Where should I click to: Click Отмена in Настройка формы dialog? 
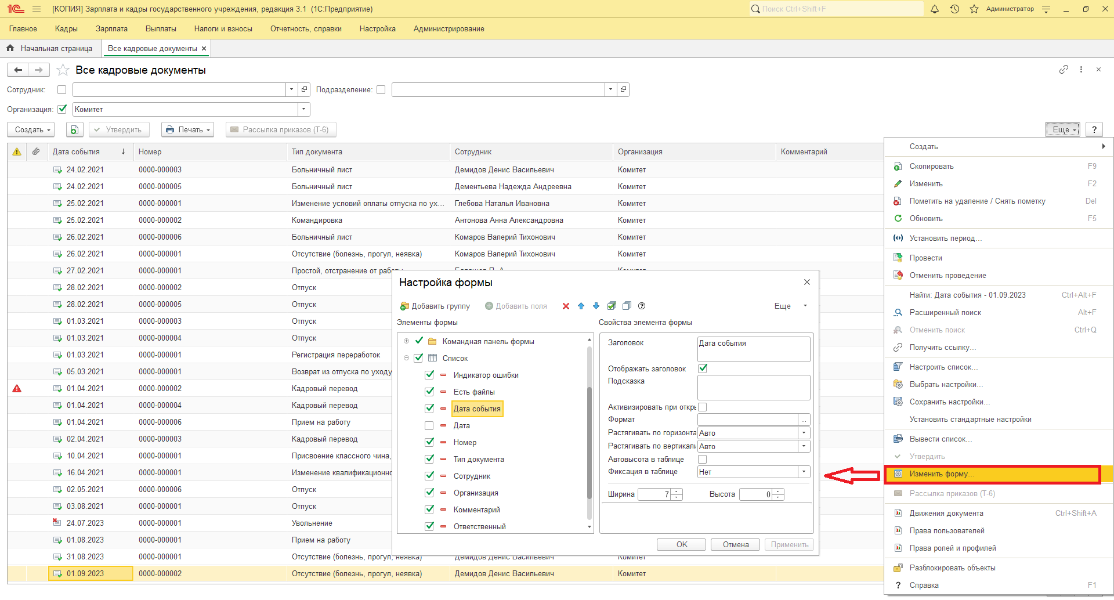tap(736, 545)
